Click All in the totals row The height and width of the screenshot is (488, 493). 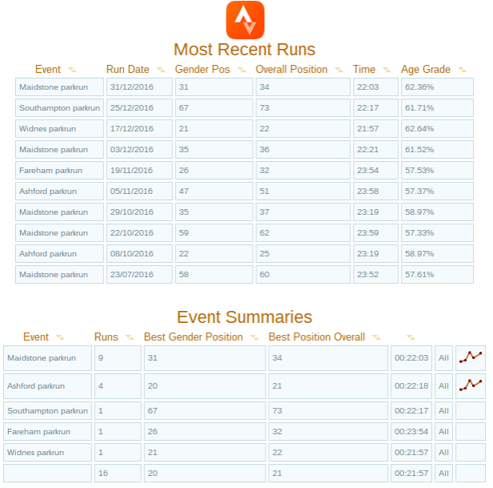point(444,474)
